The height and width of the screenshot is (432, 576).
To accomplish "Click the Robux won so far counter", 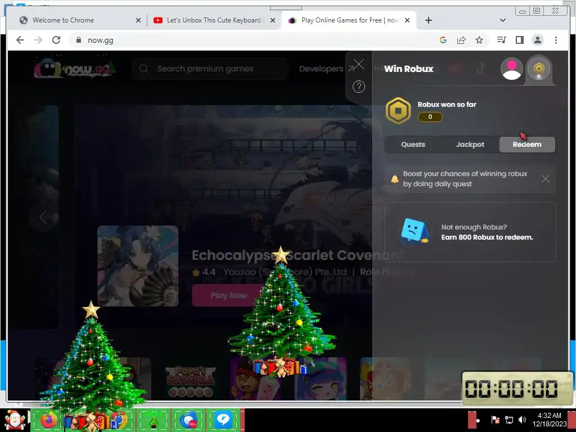I will pos(430,117).
